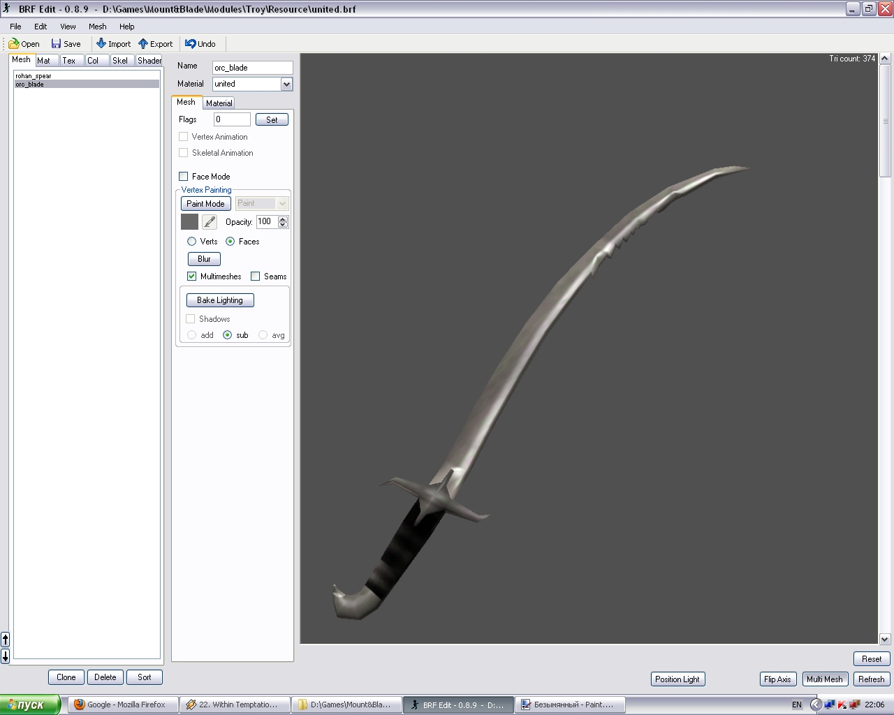The height and width of the screenshot is (715, 894).
Task: Switch to the Shader tab
Action: click(x=149, y=61)
